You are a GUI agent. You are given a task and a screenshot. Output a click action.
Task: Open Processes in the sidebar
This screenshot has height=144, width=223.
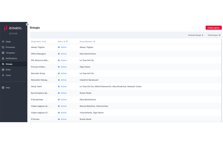[10, 47]
